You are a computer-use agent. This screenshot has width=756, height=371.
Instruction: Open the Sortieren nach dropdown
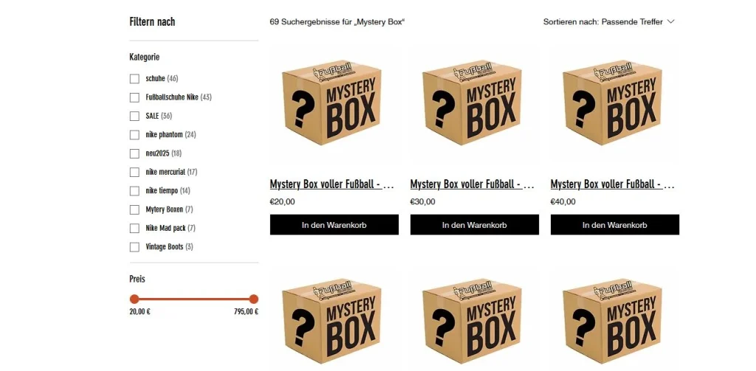pyautogui.click(x=608, y=21)
